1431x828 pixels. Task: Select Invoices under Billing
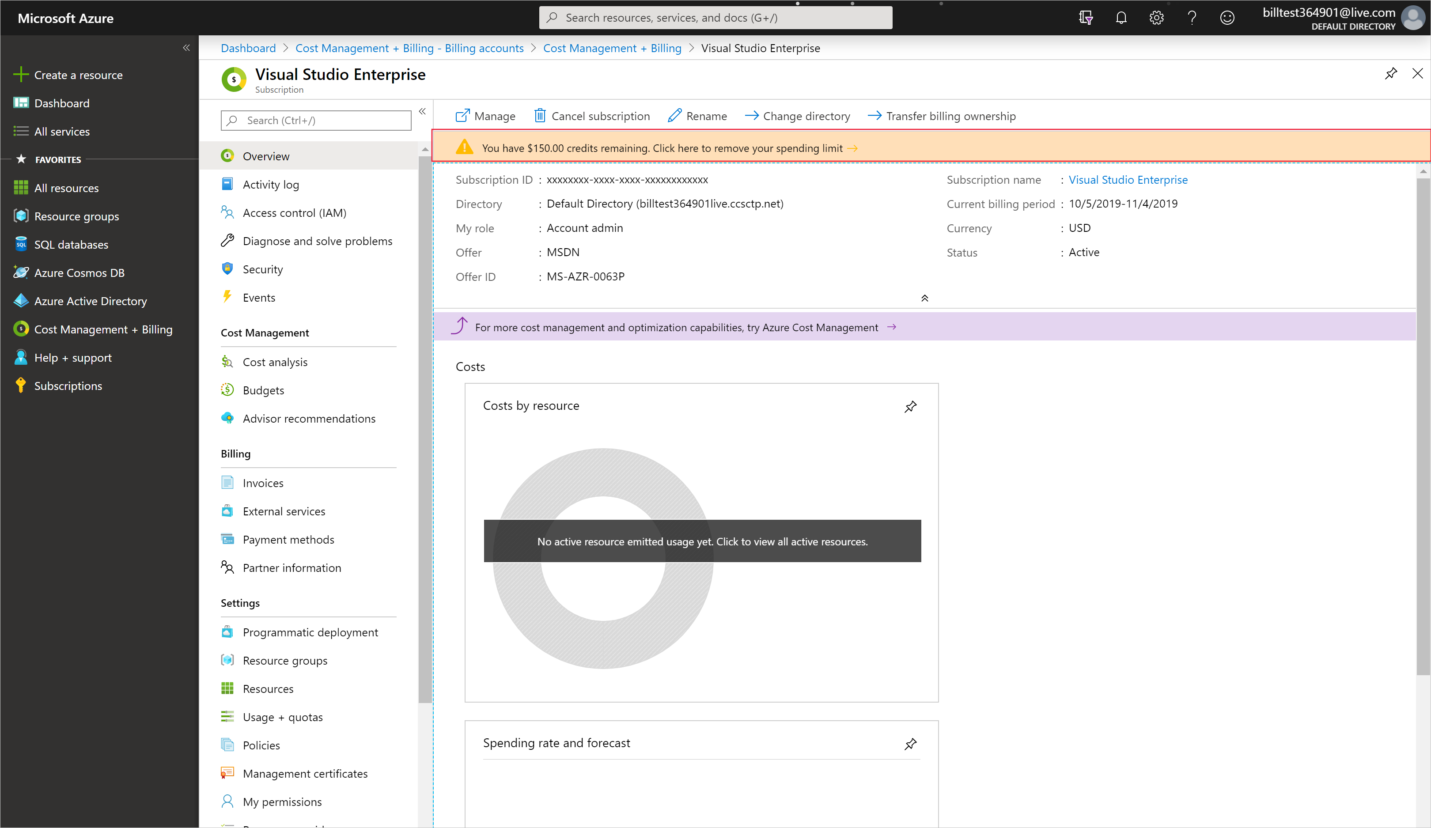coord(263,483)
